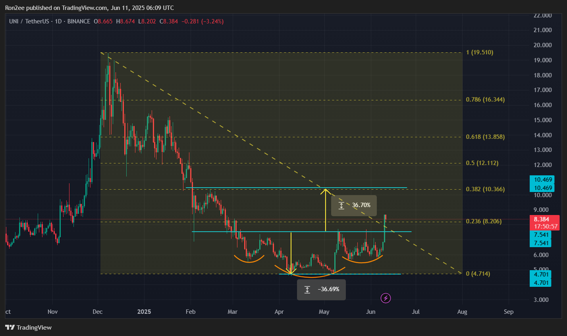
Task: Click the TradingView logo icon
Action: [x=10, y=327]
